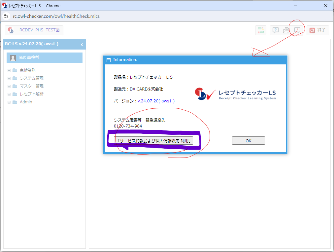
Task: Click the 終了 exit button
Action: point(317,30)
